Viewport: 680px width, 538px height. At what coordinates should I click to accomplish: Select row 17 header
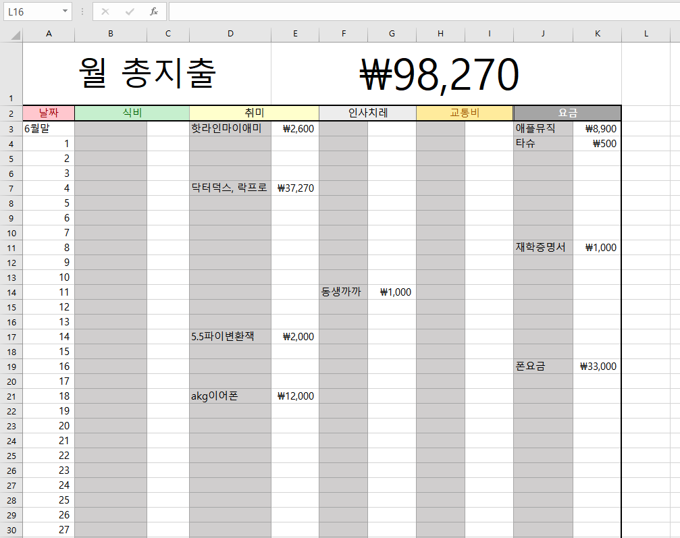(x=11, y=337)
